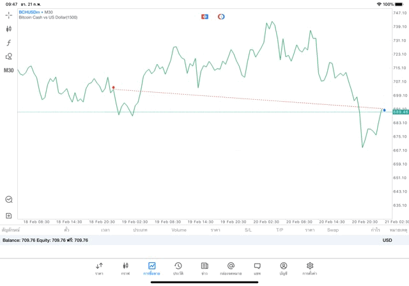
Task: Tap the new order plus icon
Action: [x=9, y=216]
